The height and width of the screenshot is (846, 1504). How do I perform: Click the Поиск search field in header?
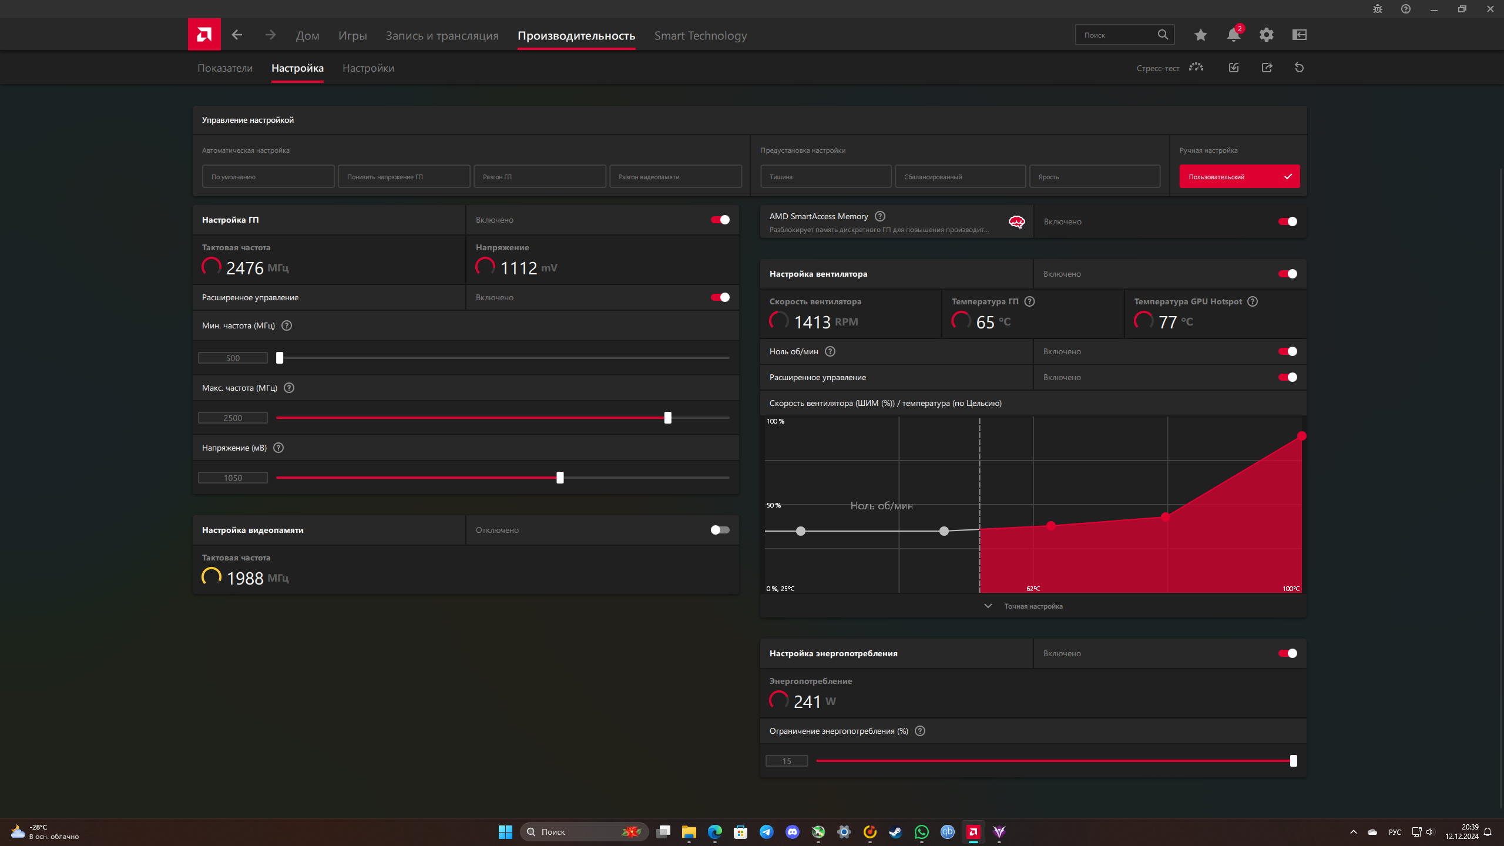pyautogui.click(x=1116, y=35)
